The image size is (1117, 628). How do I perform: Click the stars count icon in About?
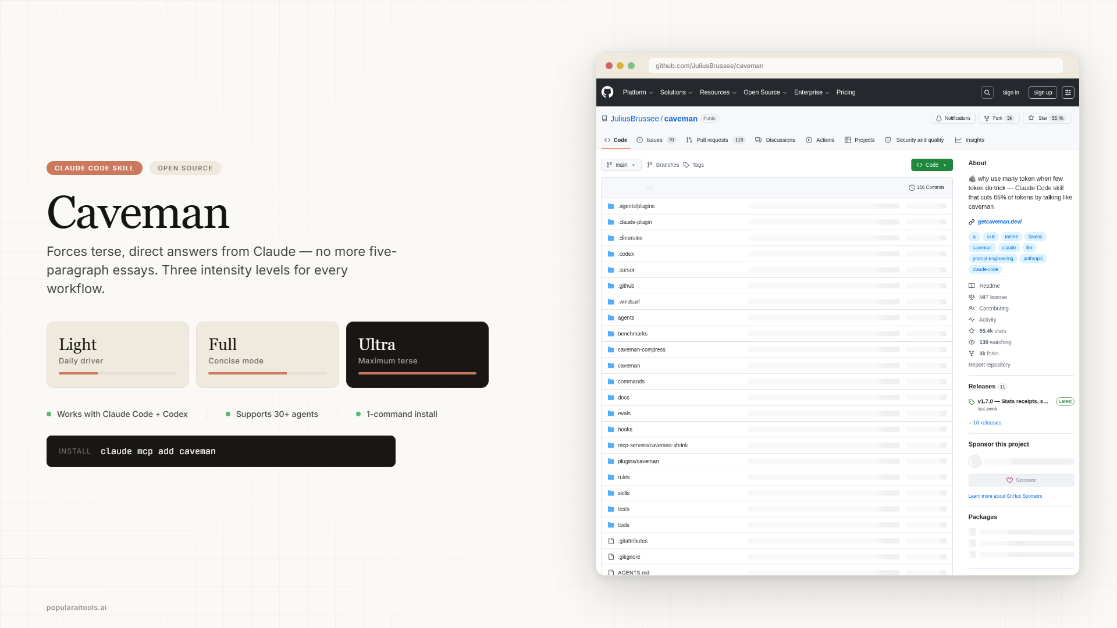pos(972,331)
